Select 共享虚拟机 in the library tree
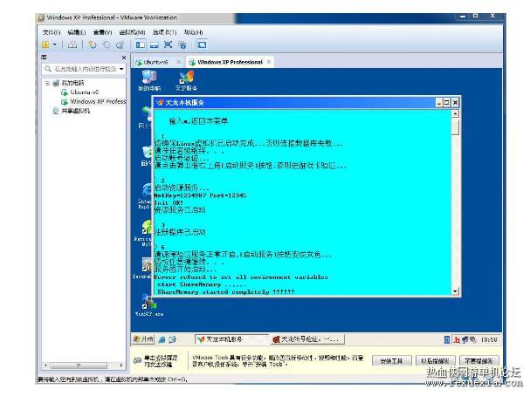 pyautogui.click(x=75, y=111)
